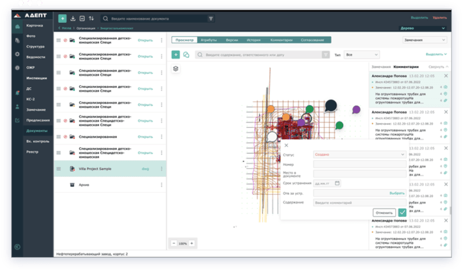The image size is (463, 271).
Task: Switch to the Атрибуты tab
Action: coord(208,40)
